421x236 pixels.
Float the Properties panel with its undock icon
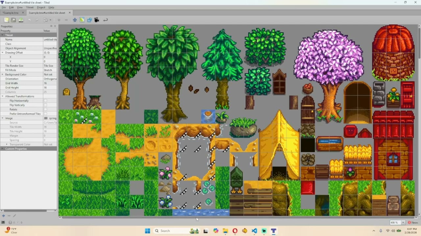pyautogui.click(x=51, y=26)
